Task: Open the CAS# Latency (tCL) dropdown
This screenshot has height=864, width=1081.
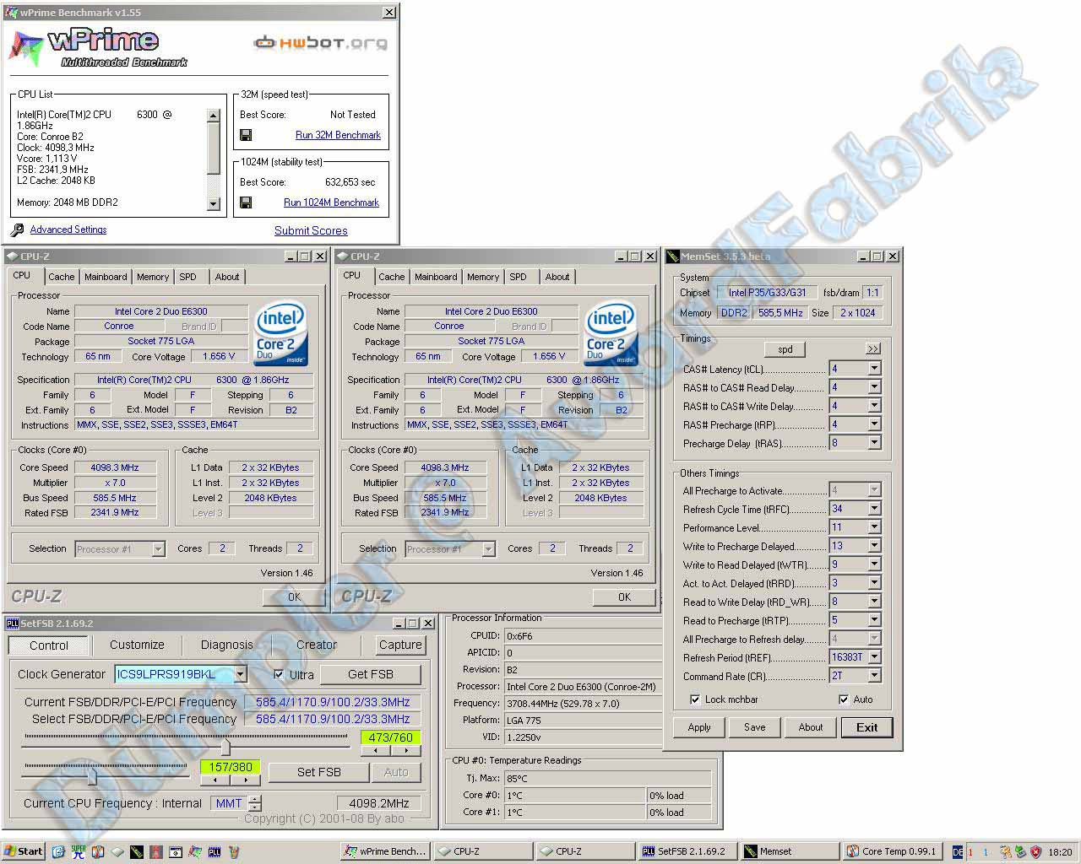Action: pos(874,369)
